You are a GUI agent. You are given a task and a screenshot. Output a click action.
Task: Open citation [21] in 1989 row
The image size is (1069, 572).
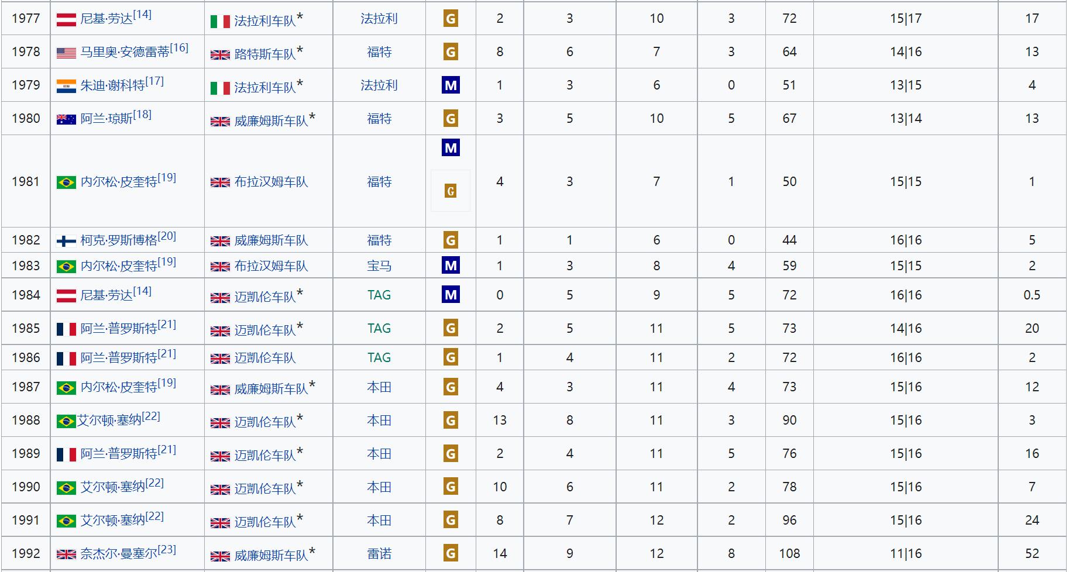167,450
